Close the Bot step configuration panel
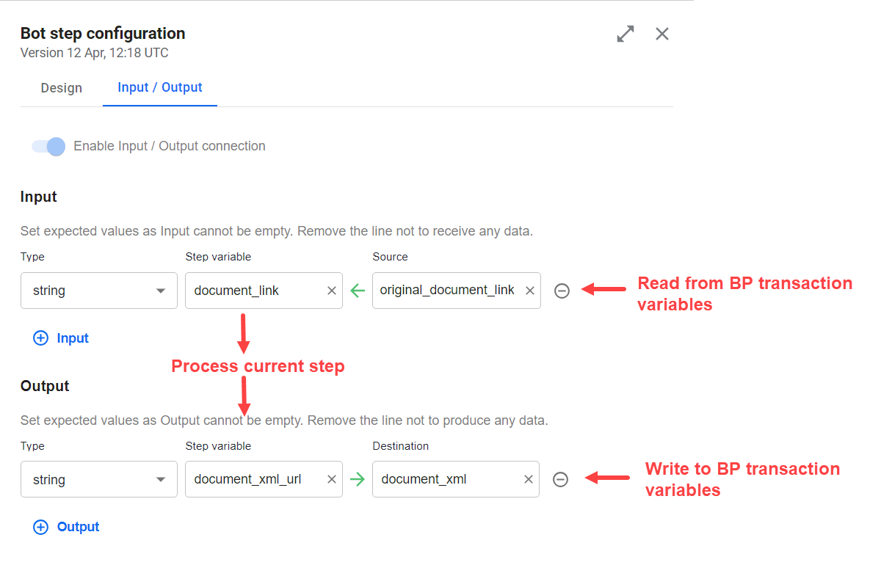The image size is (881, 576). click(x=662, y=34)
